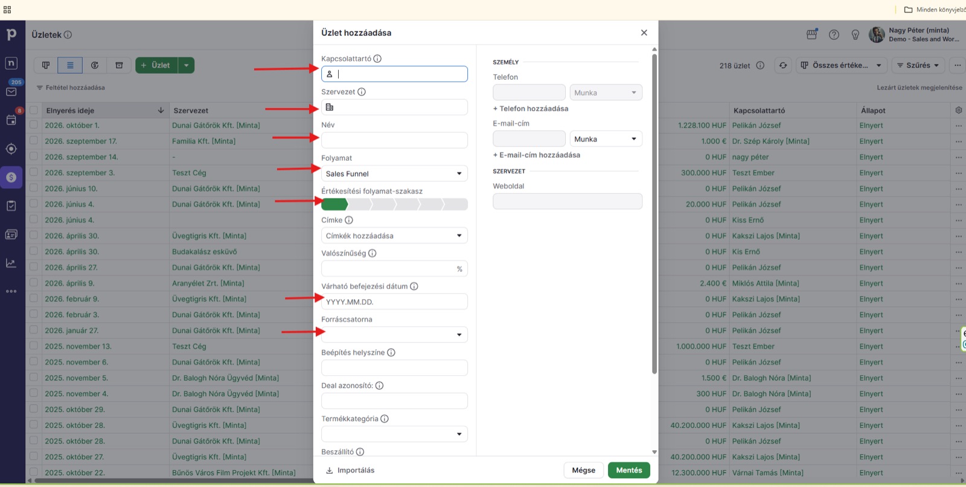Switch to pipeline view
Screen dimensions: 966x487
pyautogui.click(x=46, y=65)
